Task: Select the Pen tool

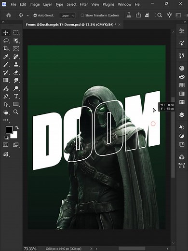Action: [6, 96]
